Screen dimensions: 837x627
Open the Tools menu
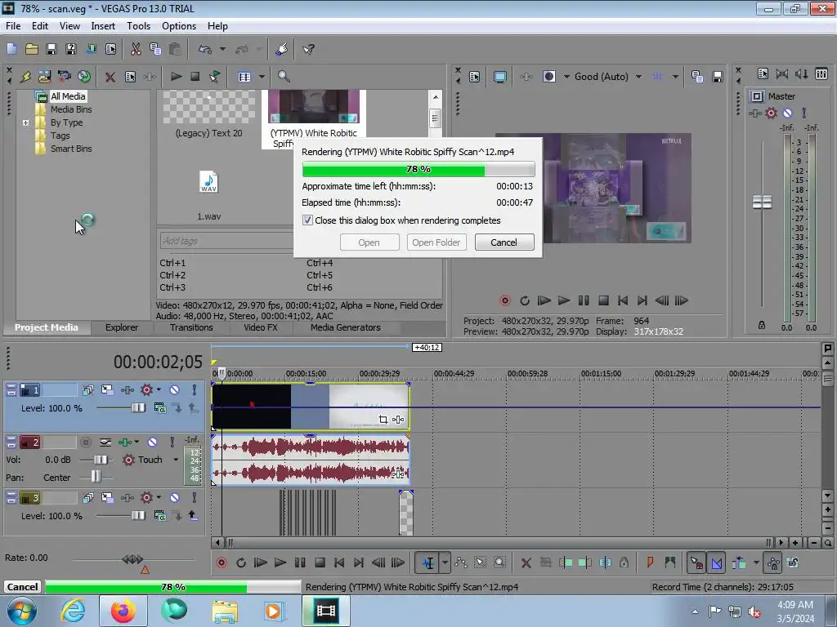(x=138, y=26)
